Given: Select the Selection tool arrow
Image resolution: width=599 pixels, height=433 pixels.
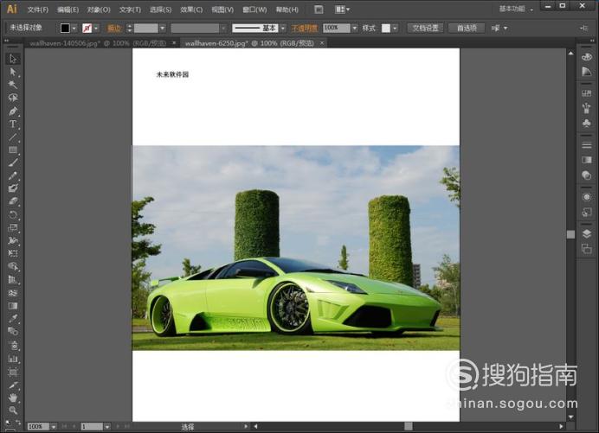Looking at the screenshot, I should [x=13, y=59].
